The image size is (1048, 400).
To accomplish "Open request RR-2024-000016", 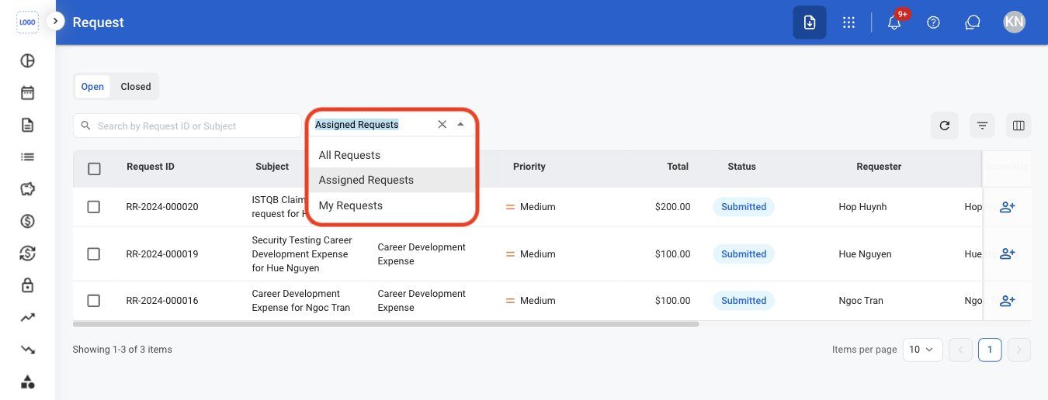I will point(162,301).
